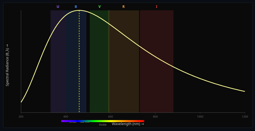Click the 'Spectral Radiance' y-axis title
This screenshot has height=131, width=255.
click(7, 65)
